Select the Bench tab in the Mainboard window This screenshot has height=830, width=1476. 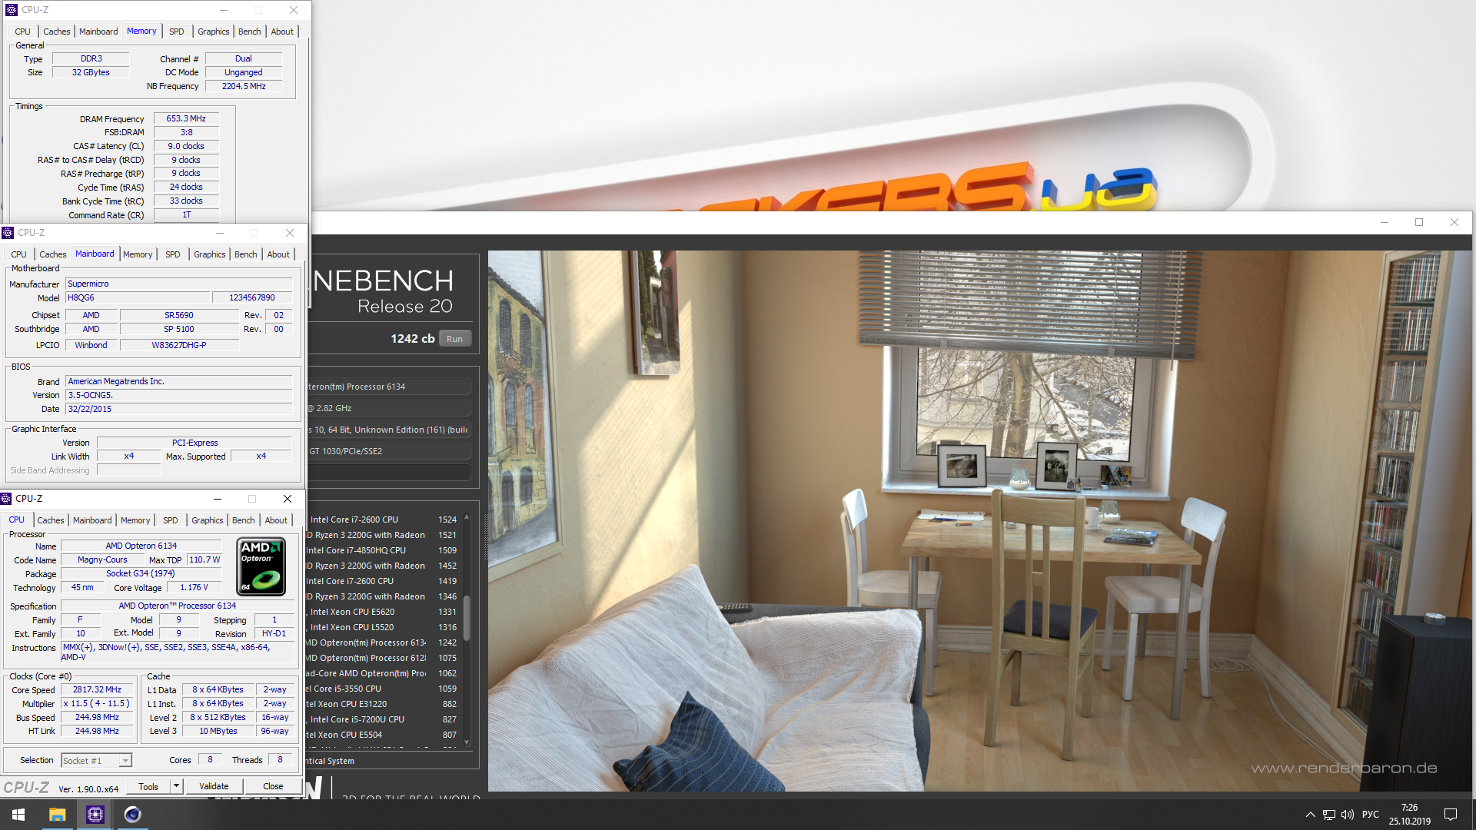[246, 254]
